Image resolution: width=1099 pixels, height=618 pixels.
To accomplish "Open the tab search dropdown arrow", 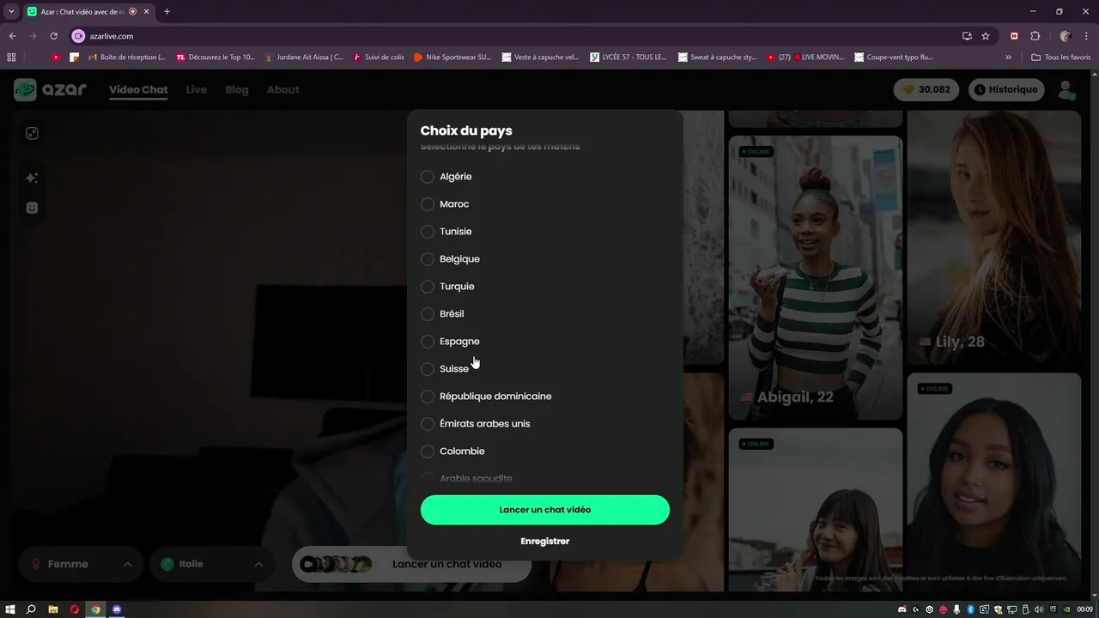I will (11, 11).
